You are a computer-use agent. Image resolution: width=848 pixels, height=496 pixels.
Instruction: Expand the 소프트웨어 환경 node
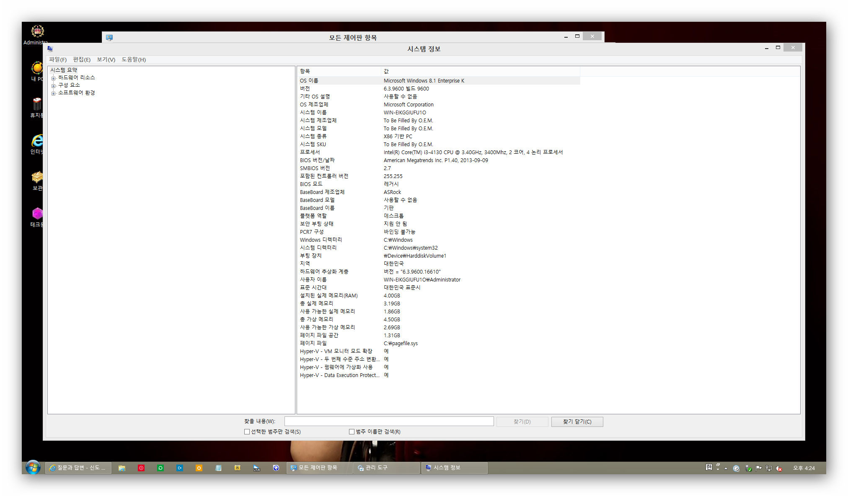54,93
